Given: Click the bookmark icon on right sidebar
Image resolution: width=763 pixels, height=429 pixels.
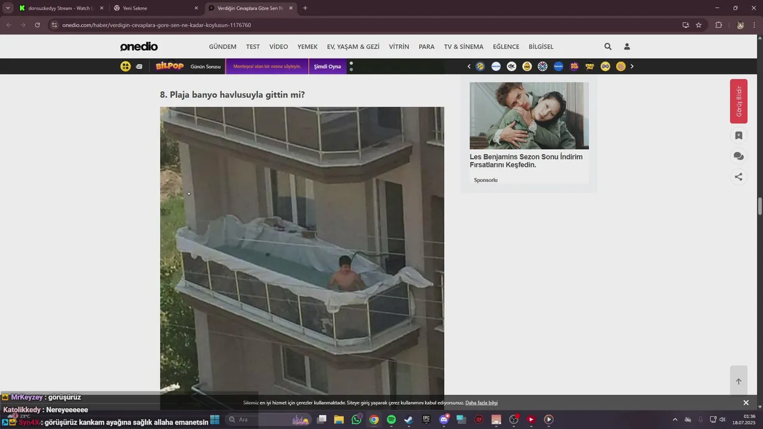Looking at the screenshot, I should click(739, 136).
